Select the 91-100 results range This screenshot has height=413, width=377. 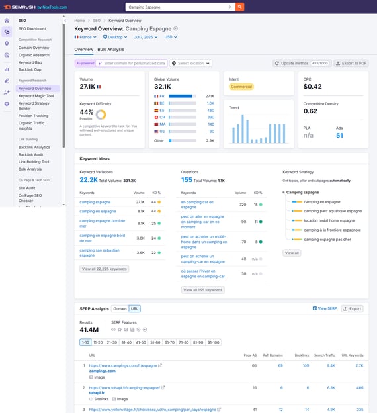click(x=213, y=342)
